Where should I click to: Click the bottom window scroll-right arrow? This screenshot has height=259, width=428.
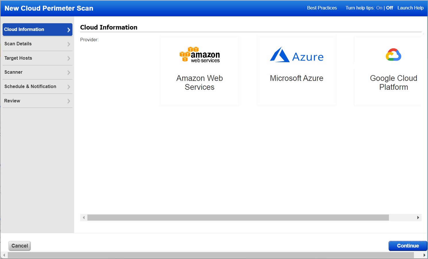tap(424, 255)
